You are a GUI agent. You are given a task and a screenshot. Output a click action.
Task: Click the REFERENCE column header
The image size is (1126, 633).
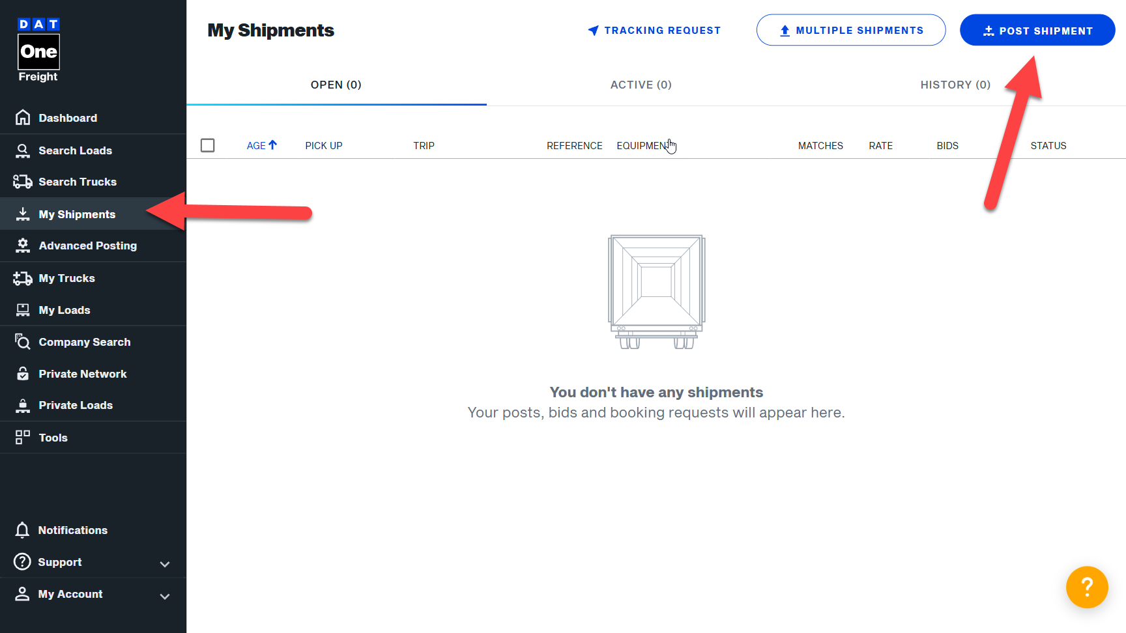pos(575,146)
